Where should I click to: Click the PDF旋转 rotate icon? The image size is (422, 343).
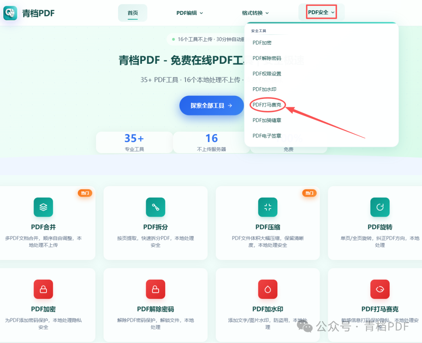(380, 207)
